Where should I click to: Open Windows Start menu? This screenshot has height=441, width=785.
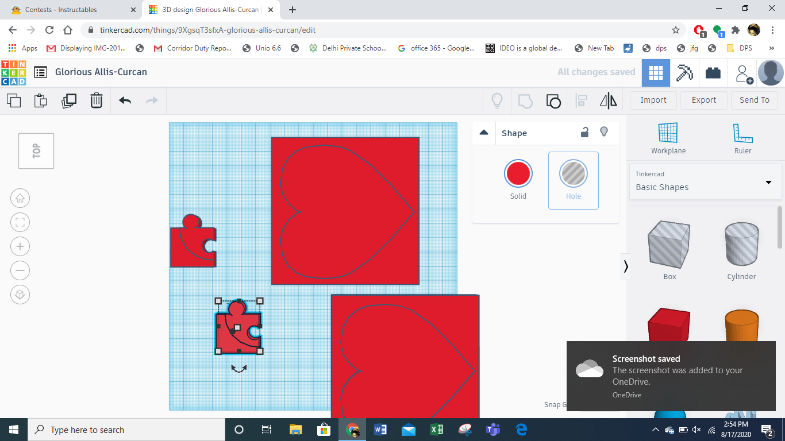coord(14,430)
